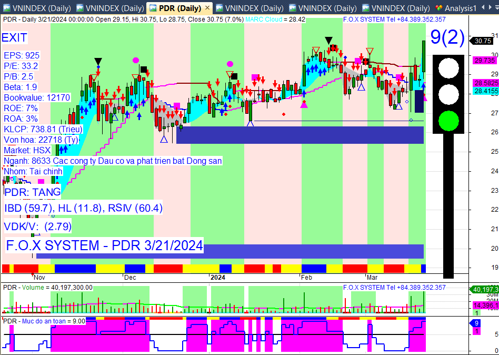Select the Market: HSX label
Viewport: 499px width, 355px height.
click(27, 150)
